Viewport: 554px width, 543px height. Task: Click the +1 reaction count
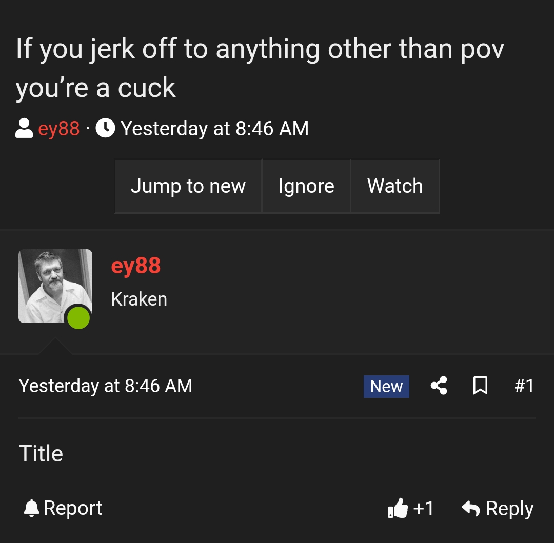pos(423,508)
